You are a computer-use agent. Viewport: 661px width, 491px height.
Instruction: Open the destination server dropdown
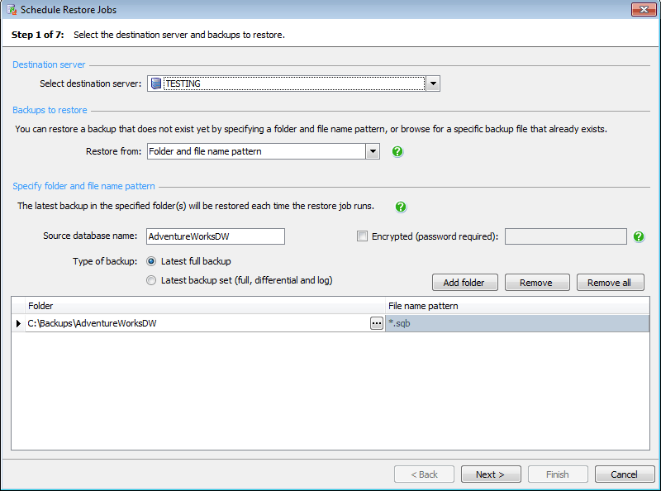(x=433, y=83)
